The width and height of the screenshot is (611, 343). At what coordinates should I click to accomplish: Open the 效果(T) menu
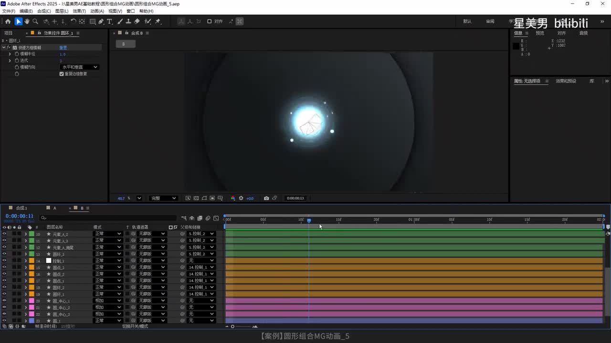pyautogui.click(x=79, y=11)
